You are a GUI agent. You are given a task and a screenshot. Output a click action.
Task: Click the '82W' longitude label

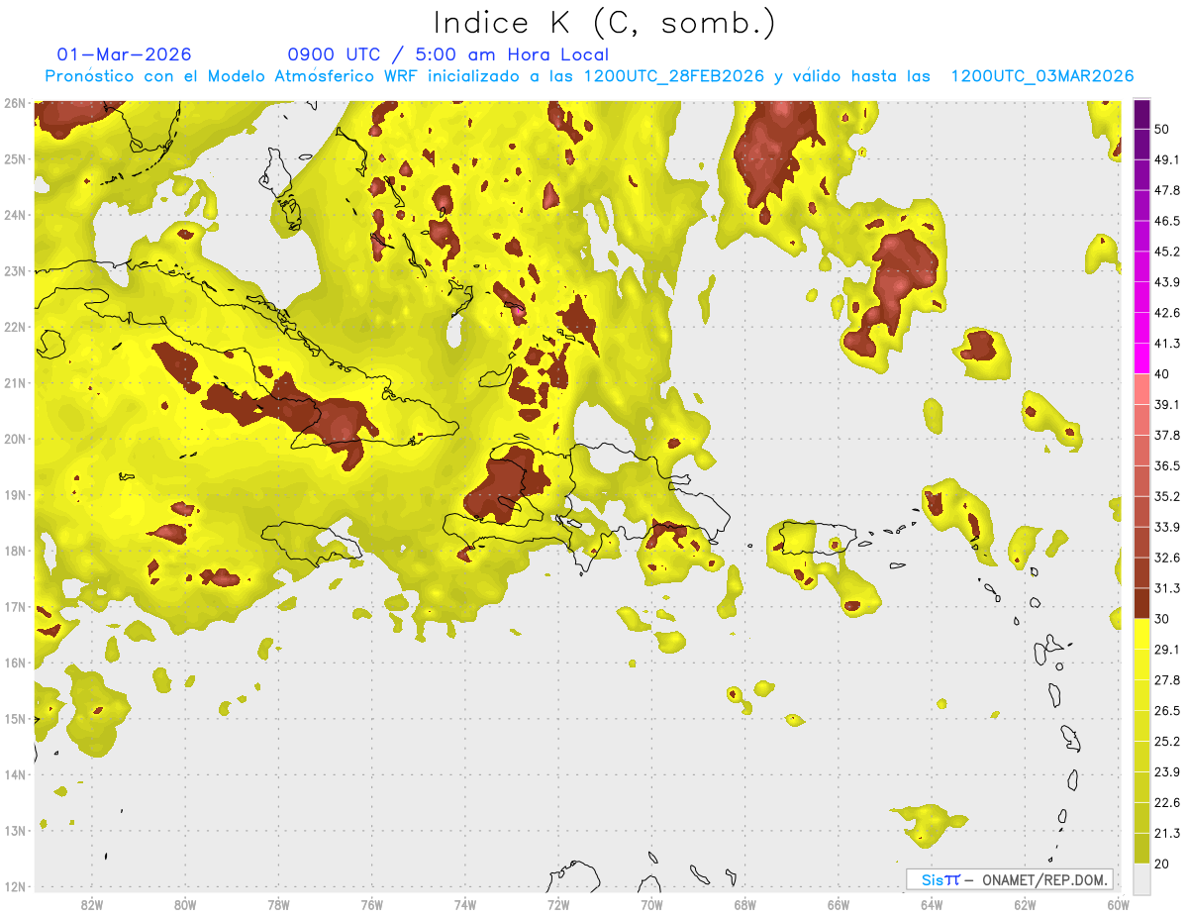[x=92, y=904]
